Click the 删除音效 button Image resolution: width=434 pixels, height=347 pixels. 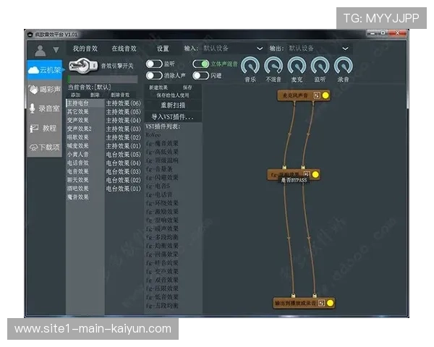(120, 95)
